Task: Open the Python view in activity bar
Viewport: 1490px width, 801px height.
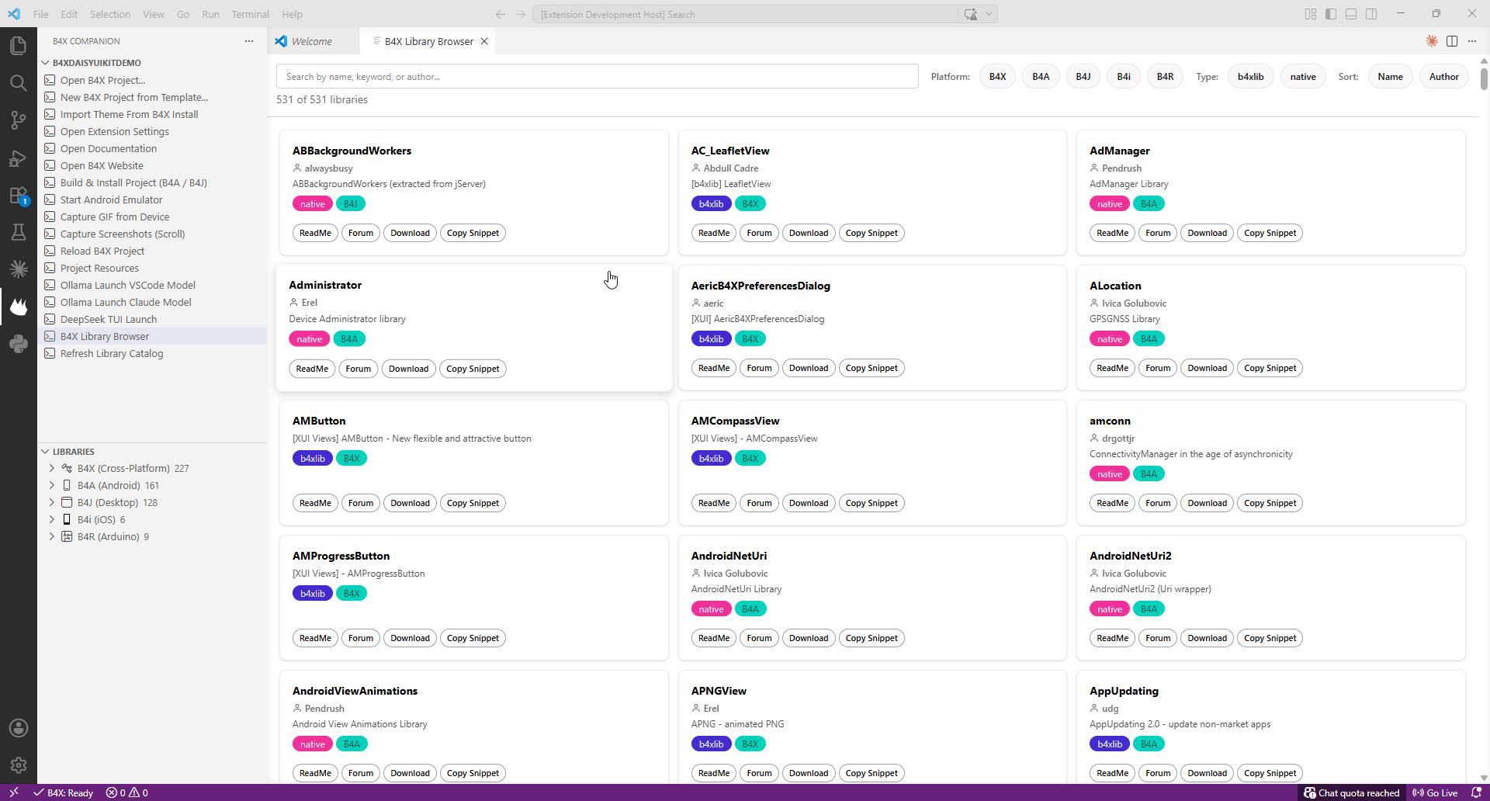Action: pos(19,344)
